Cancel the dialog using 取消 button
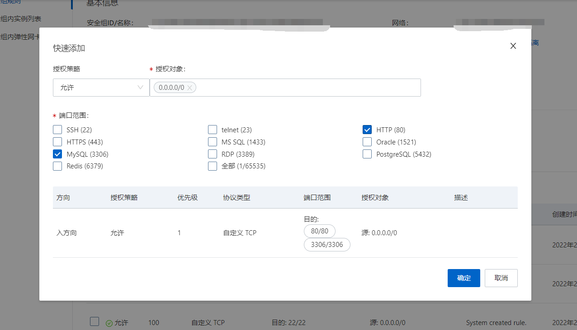 click(501, 278)
